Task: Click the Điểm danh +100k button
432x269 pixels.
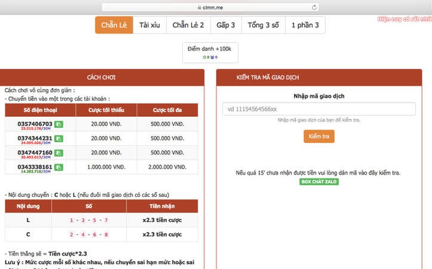Action: 210,52
